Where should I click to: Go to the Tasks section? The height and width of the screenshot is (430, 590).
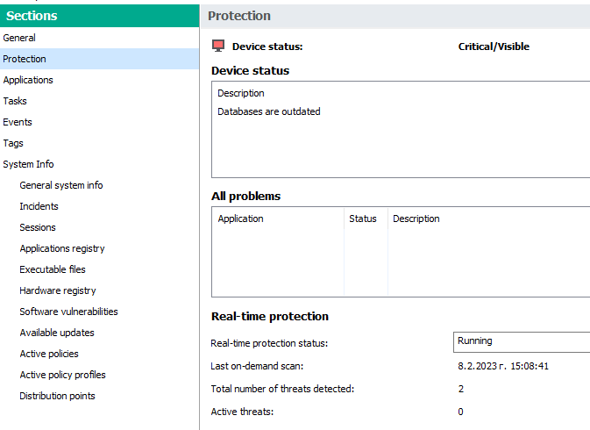(15, 101)
